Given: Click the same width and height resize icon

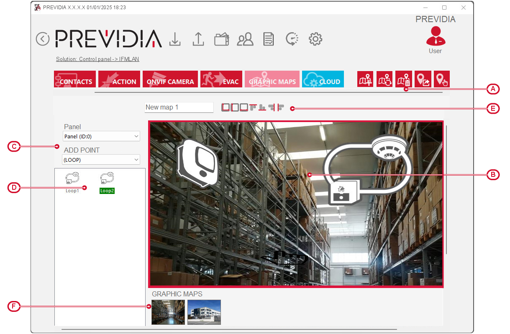Looking at the screenshot, I should [x=226, y=107].
